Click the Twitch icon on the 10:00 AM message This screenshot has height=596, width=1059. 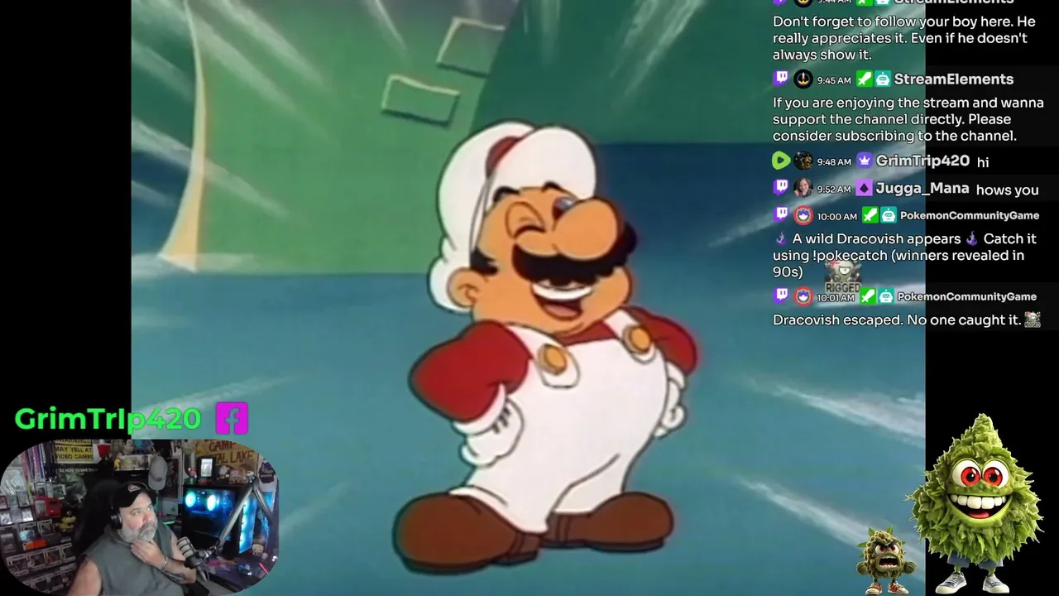pyautogui.click(x=781, y=215)
